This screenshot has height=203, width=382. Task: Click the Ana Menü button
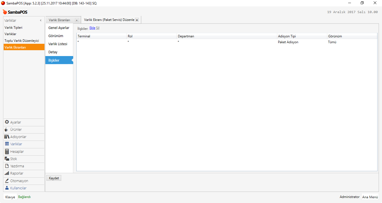coord(370,197)
